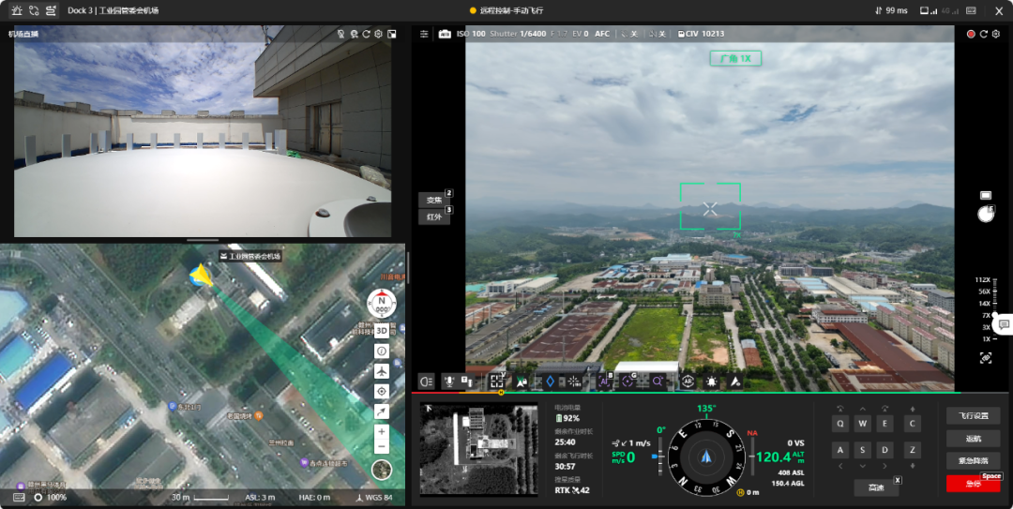Toggle the 高速 high-speed mode button
Image resolution: width=1013 pixels, height=509 pixels.
pyautogui.click(x=875, y=487)
